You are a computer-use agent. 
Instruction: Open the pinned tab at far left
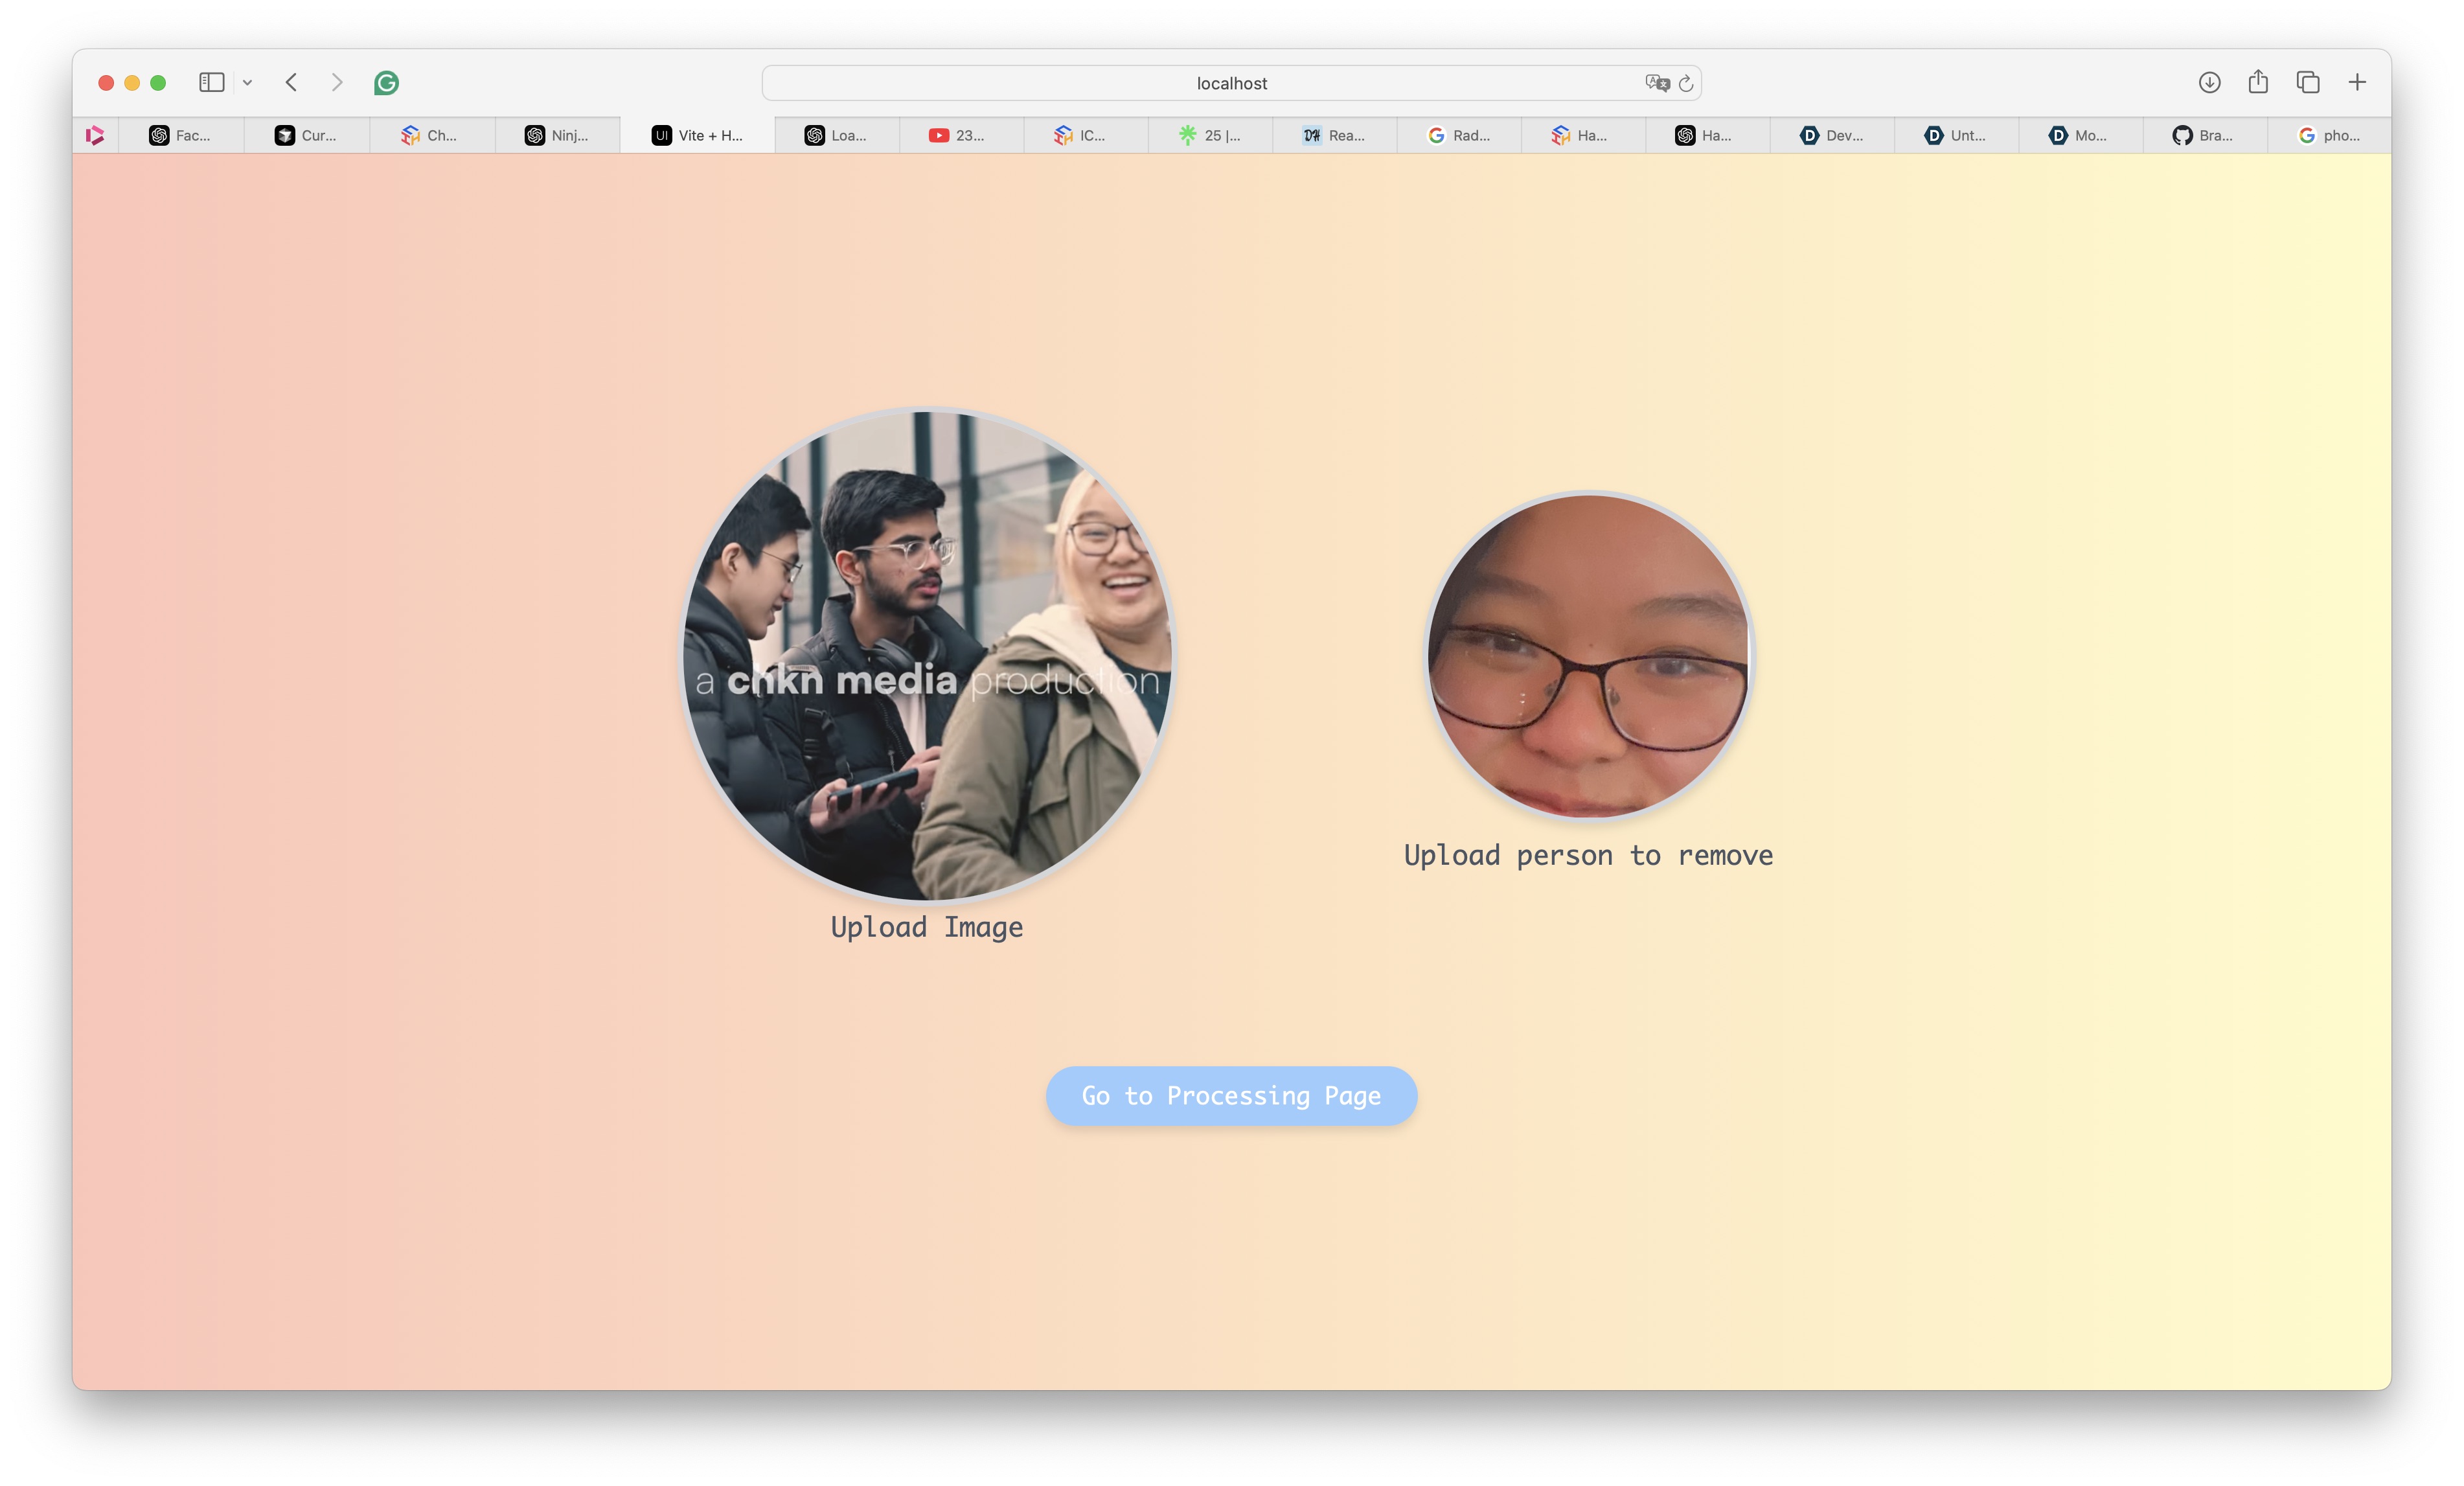coord(95,135)
